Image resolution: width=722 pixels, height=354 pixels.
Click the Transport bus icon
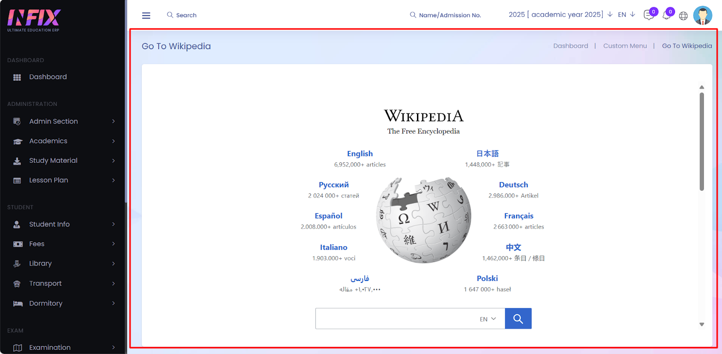click(17, 284)
